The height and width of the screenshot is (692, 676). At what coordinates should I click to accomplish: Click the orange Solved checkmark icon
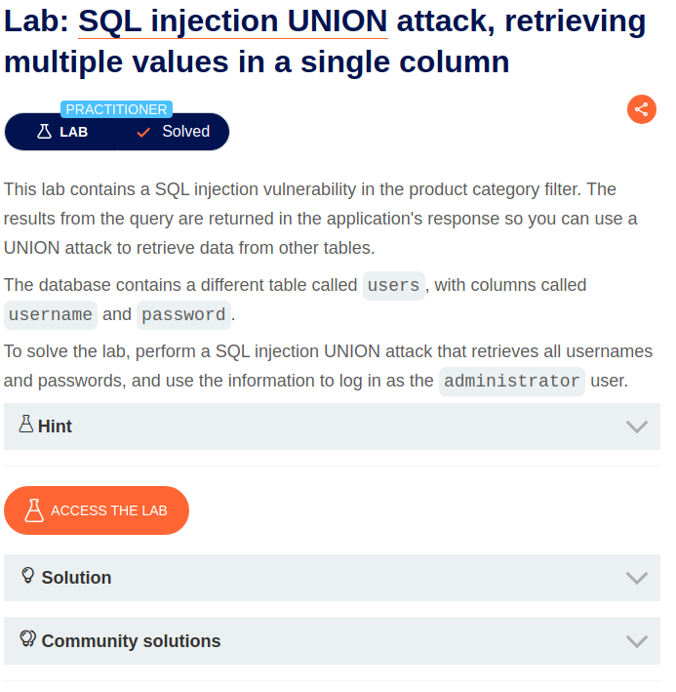pos(143,132)
